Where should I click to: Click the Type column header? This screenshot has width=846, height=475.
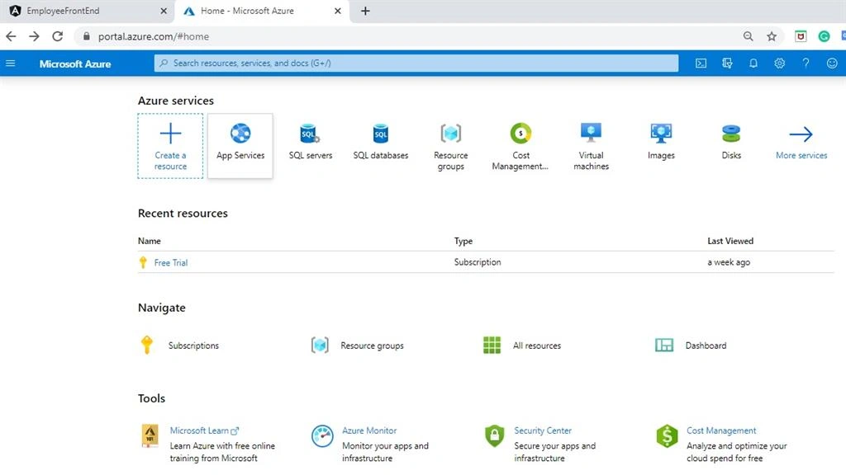pos(463,242)
